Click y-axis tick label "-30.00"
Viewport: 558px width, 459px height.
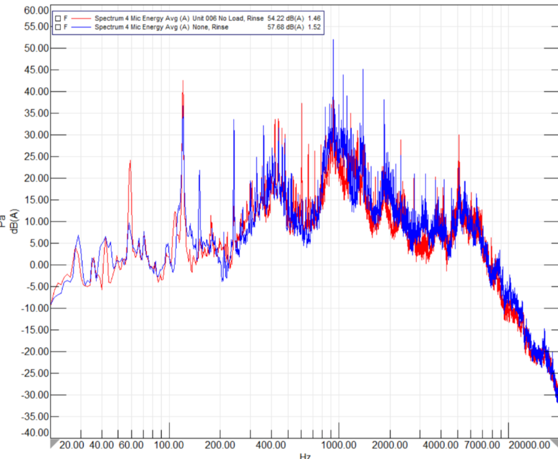coord(35,395)
